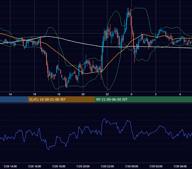Click the 7/29 20:00 date label
192x169 pixels.
[83, 166]
